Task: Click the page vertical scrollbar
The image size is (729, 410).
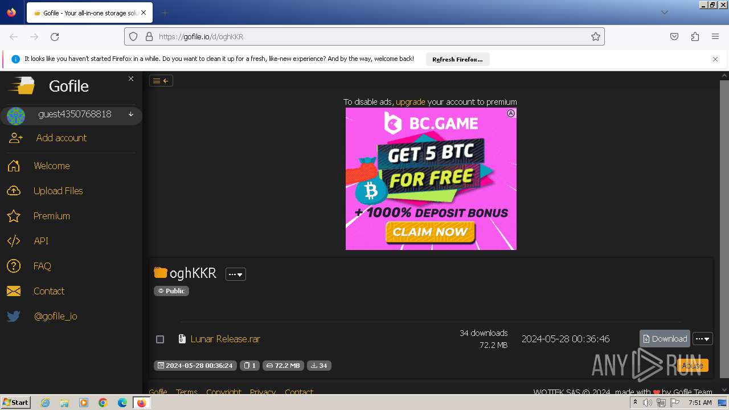Action: point(724,228)
